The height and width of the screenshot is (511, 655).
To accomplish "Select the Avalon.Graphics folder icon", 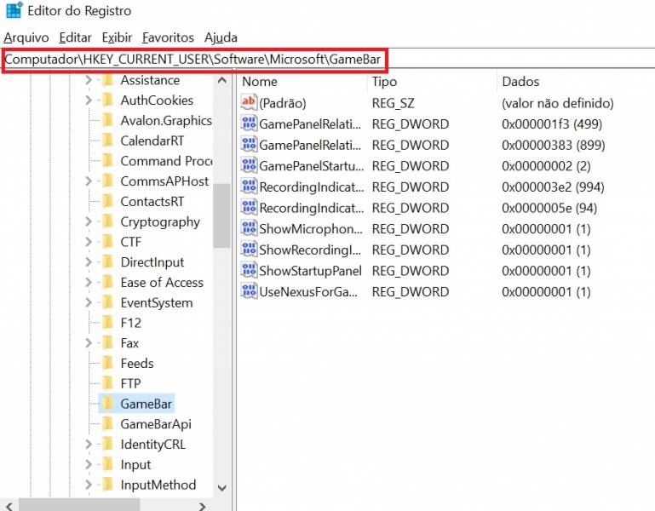I will (108, 120).
